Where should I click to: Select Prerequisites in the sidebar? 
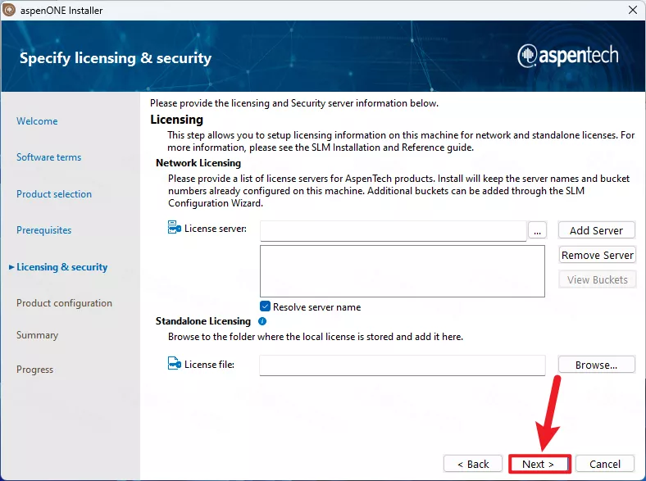[x=44, y=230]
